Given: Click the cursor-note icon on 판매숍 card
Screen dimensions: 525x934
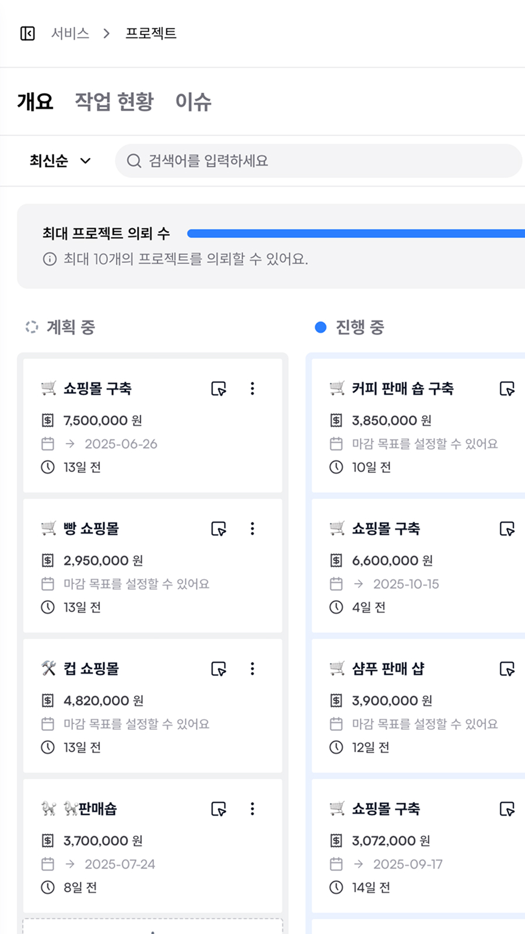Looking at the screenshot, I should (x=219, y=809).
